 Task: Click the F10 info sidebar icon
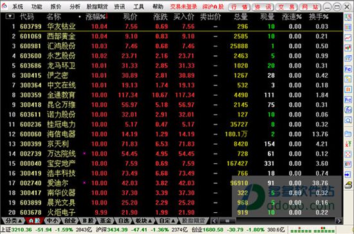point(348,69)
